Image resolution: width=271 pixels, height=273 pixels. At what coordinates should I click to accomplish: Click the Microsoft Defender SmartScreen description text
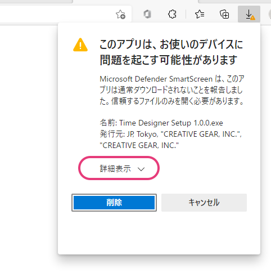coord(172,90)
